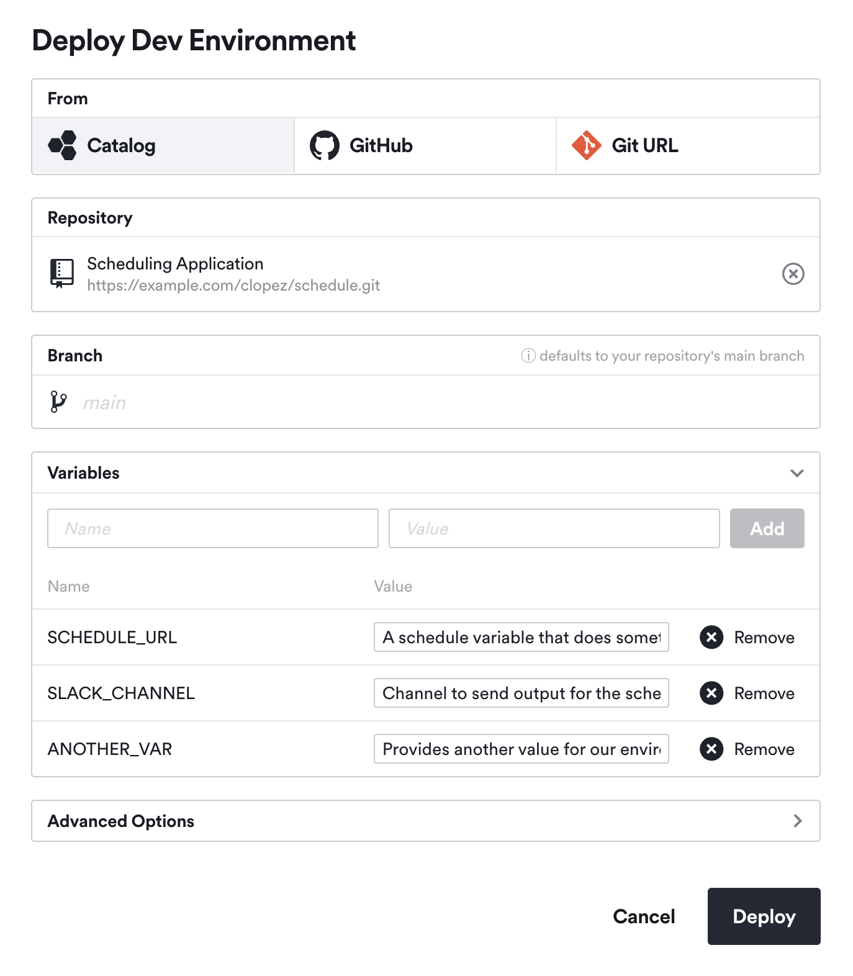Remove the SLACK_CHANNEL variable

coord(711,694)
